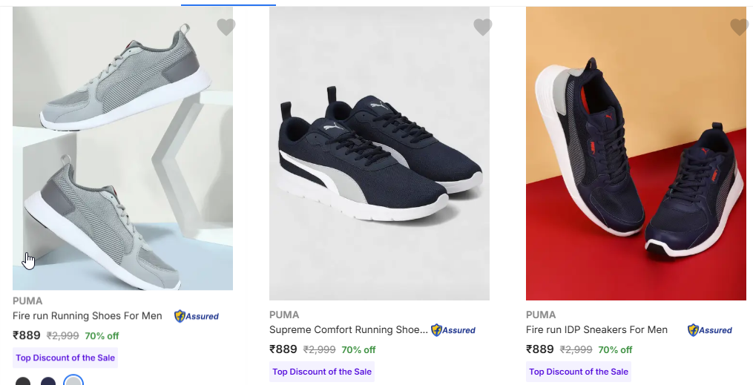753x385 pixels.
Task: Click Assured badge on Fire run Running Shoes
Action: (197, 316)
